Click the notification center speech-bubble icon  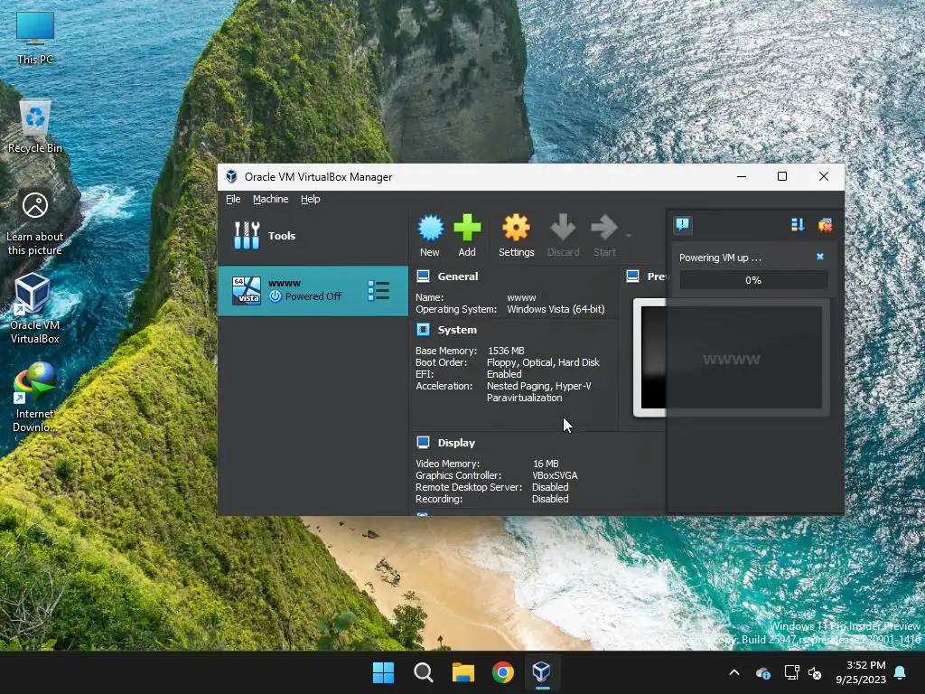(683, 224)
